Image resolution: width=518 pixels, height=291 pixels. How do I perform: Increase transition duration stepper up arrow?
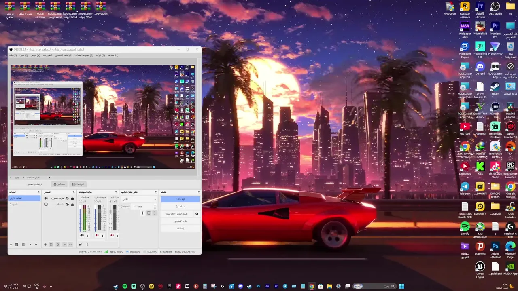[155, 205]
